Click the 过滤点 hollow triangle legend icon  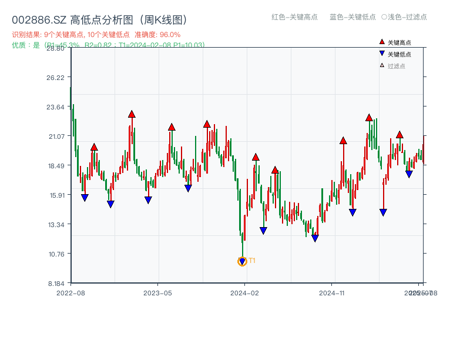point(382,65)
